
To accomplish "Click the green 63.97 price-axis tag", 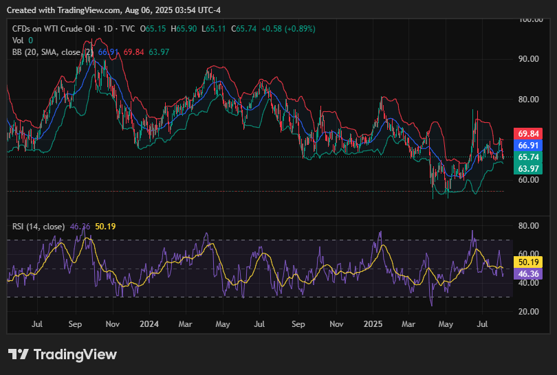I will pyautogui.click(x=528, y=169).
